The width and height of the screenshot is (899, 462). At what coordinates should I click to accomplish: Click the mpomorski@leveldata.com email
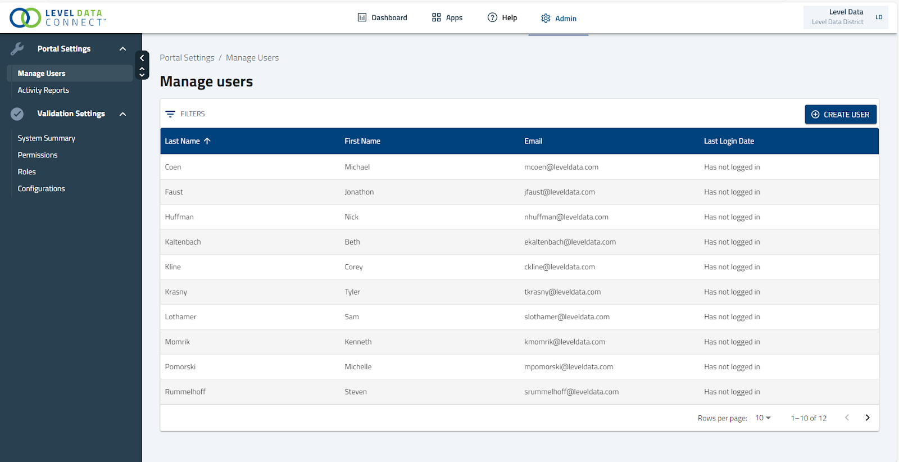(569, 367)
